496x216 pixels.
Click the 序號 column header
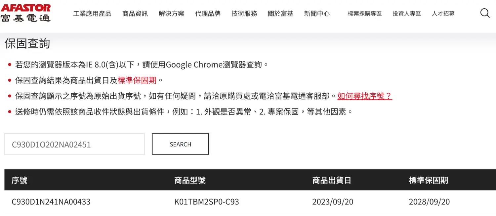(x=20, y=180)
